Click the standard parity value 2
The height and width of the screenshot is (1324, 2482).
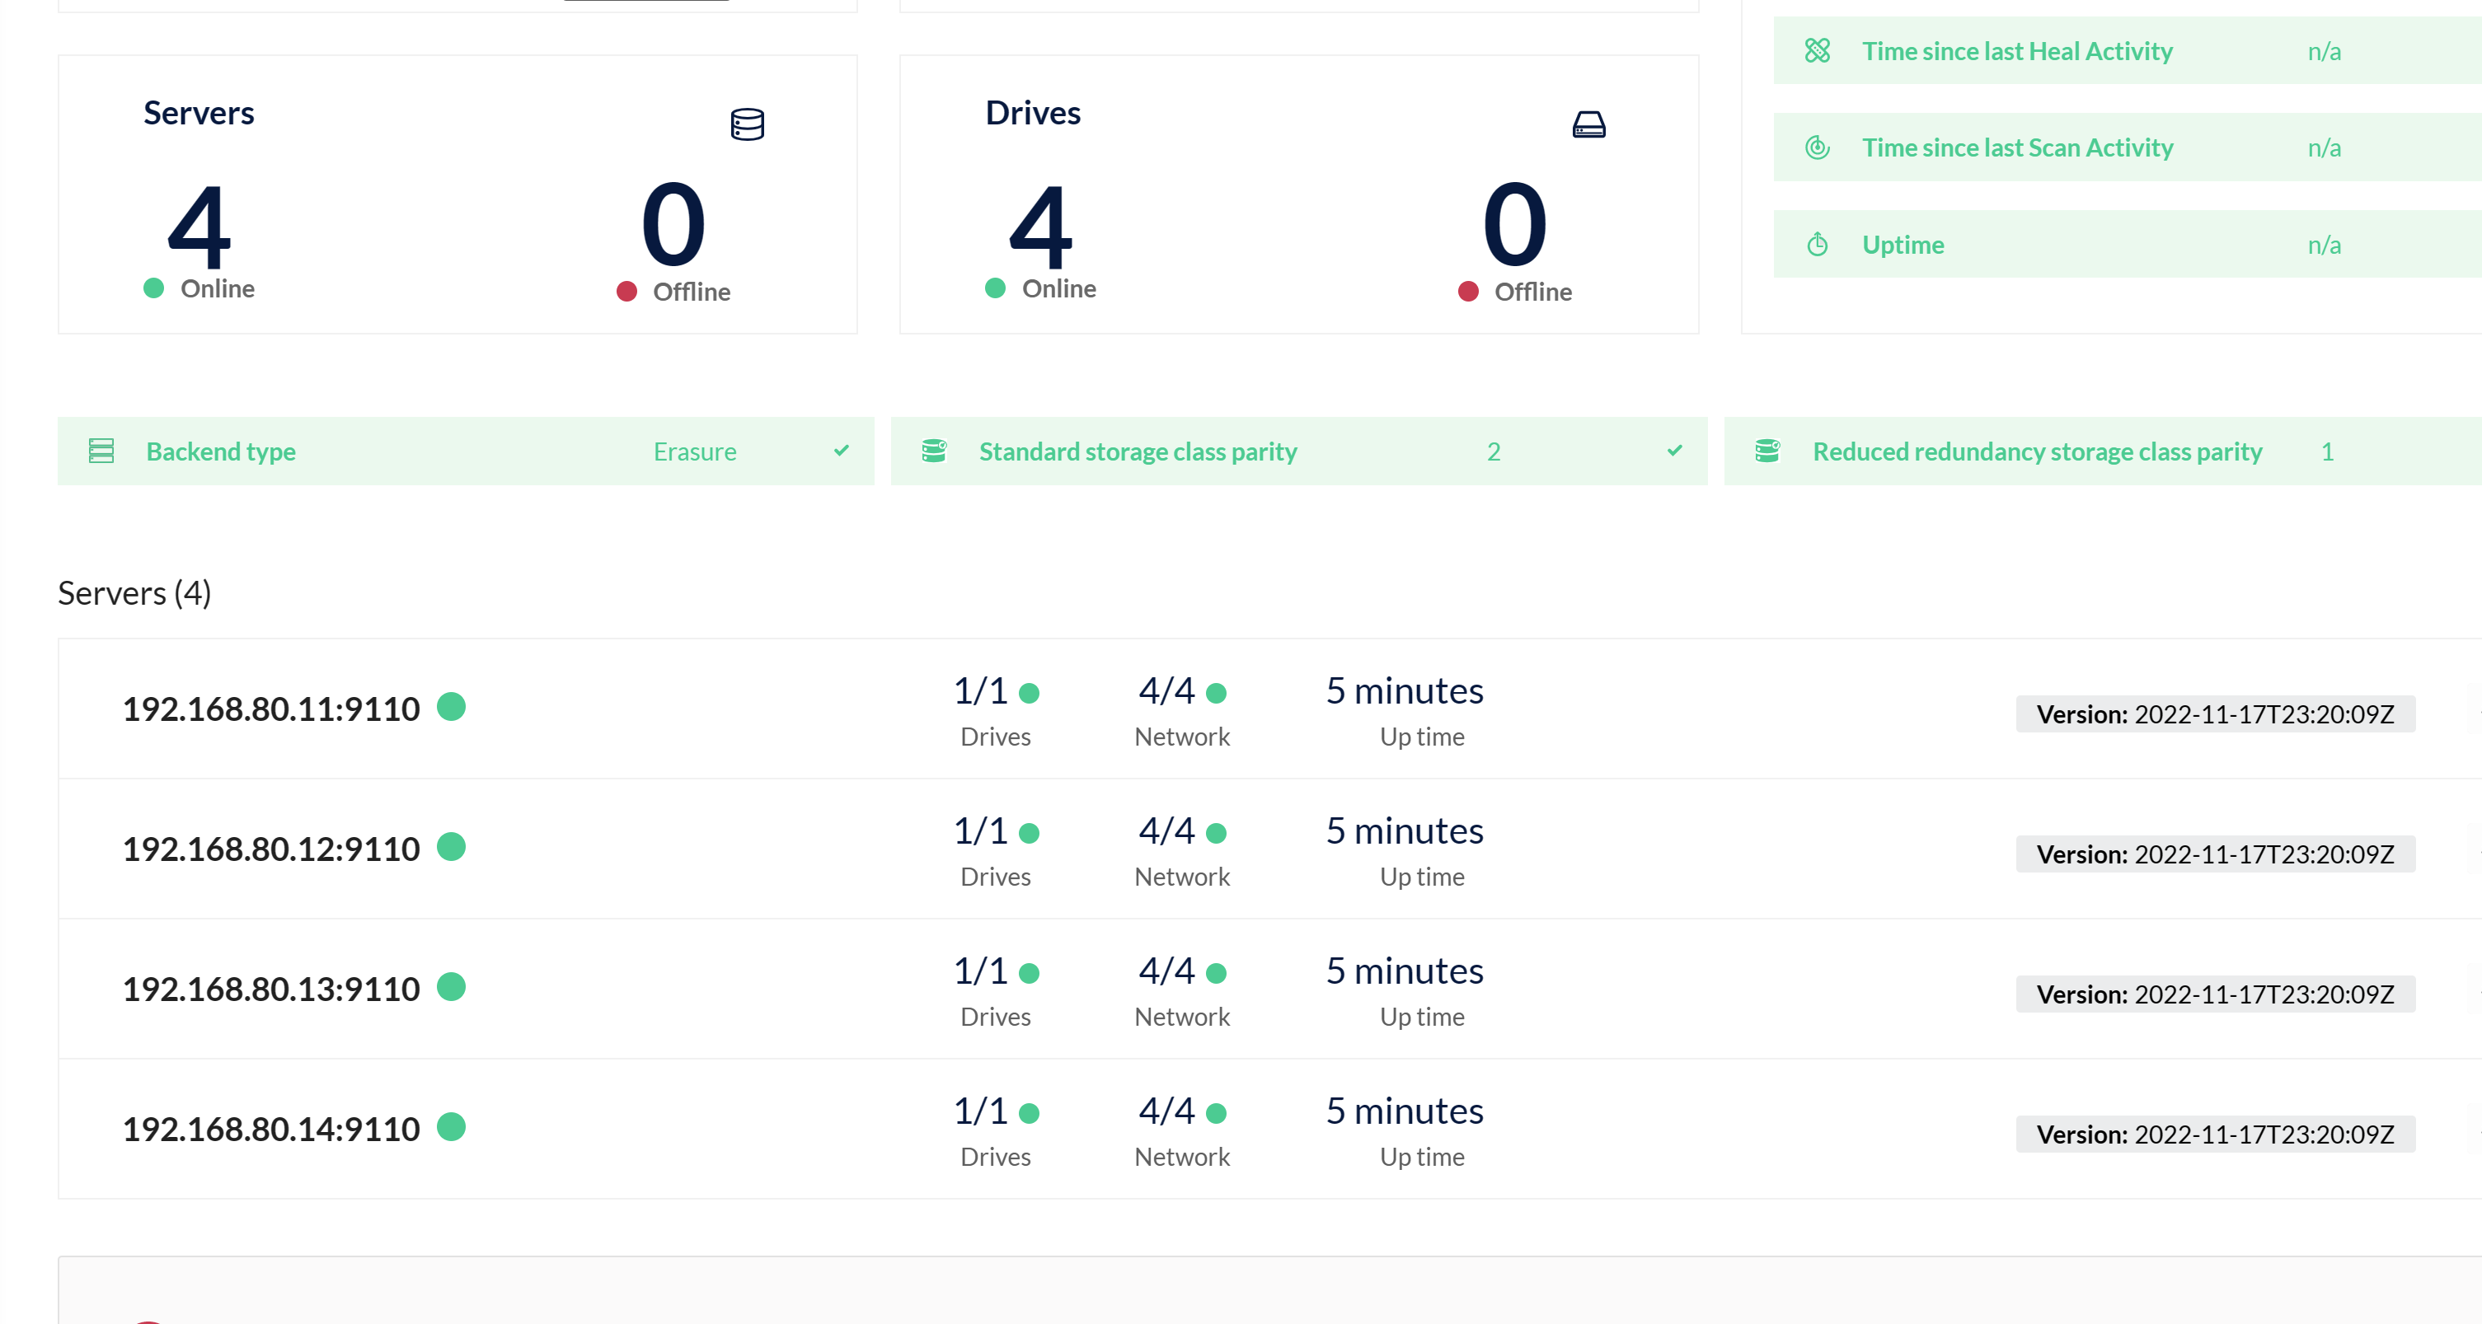coord(1494,451)
